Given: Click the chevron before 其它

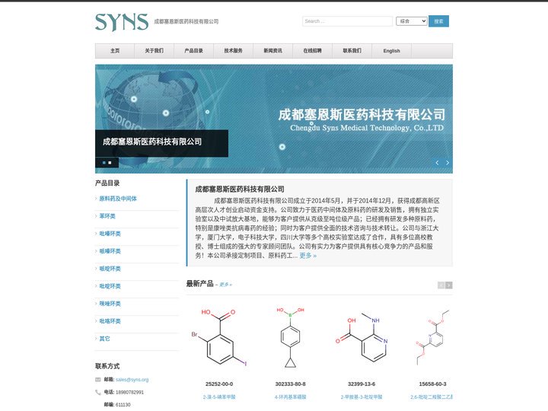Looking at the screenshot, I should [96, 338].
